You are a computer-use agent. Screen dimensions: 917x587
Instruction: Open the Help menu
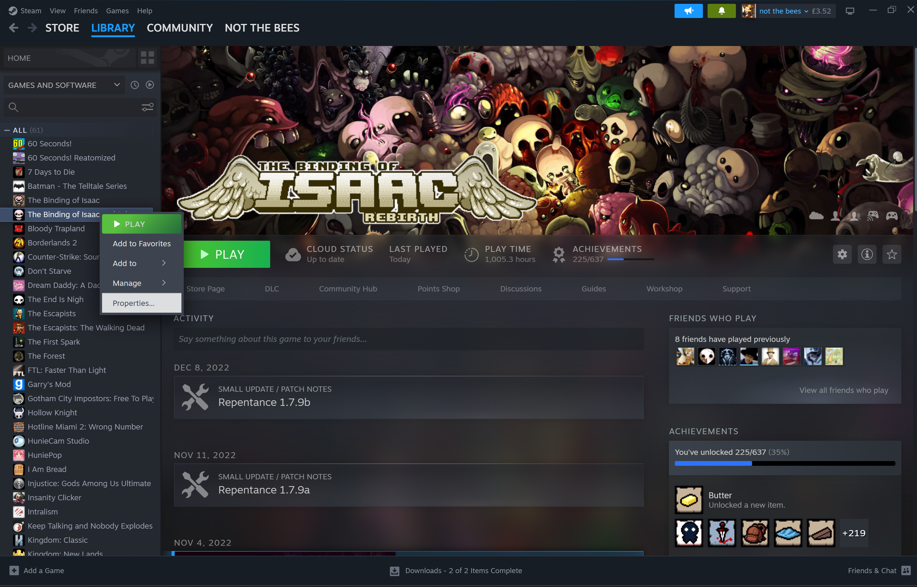point(145,11)
